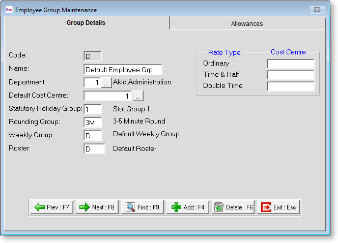Switch to the Allowances tab

pos(247,23)
